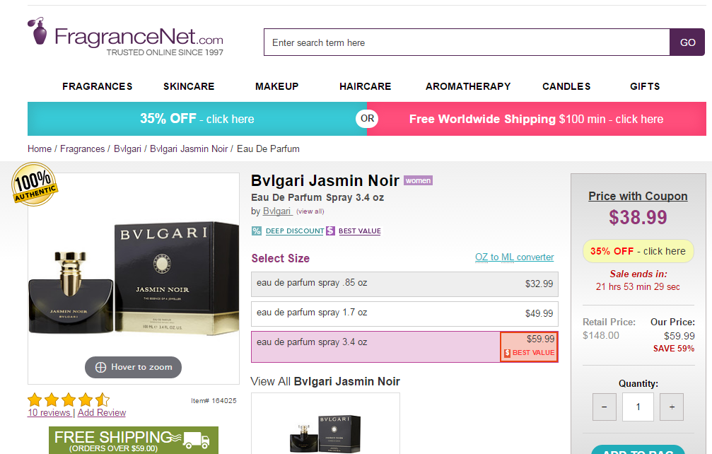This screenshot has width=712, height=454.
Task: Click the Bvlgari Jasmin Noir product image
Action: coord(133,276)
